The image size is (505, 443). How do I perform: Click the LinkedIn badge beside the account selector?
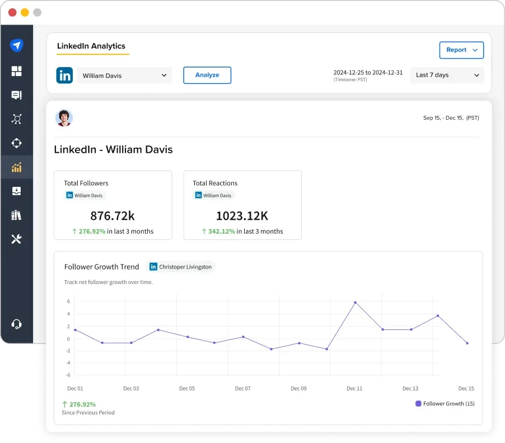pyautogui.click(x=64, y=75)
